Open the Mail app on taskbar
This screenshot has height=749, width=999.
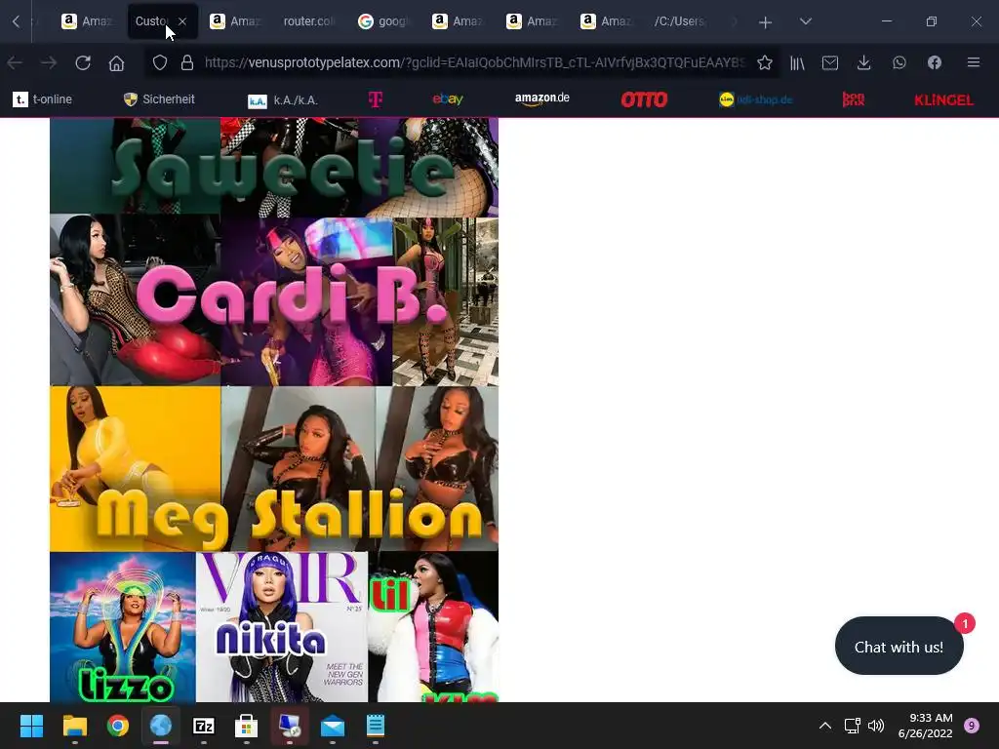(333, 726)
